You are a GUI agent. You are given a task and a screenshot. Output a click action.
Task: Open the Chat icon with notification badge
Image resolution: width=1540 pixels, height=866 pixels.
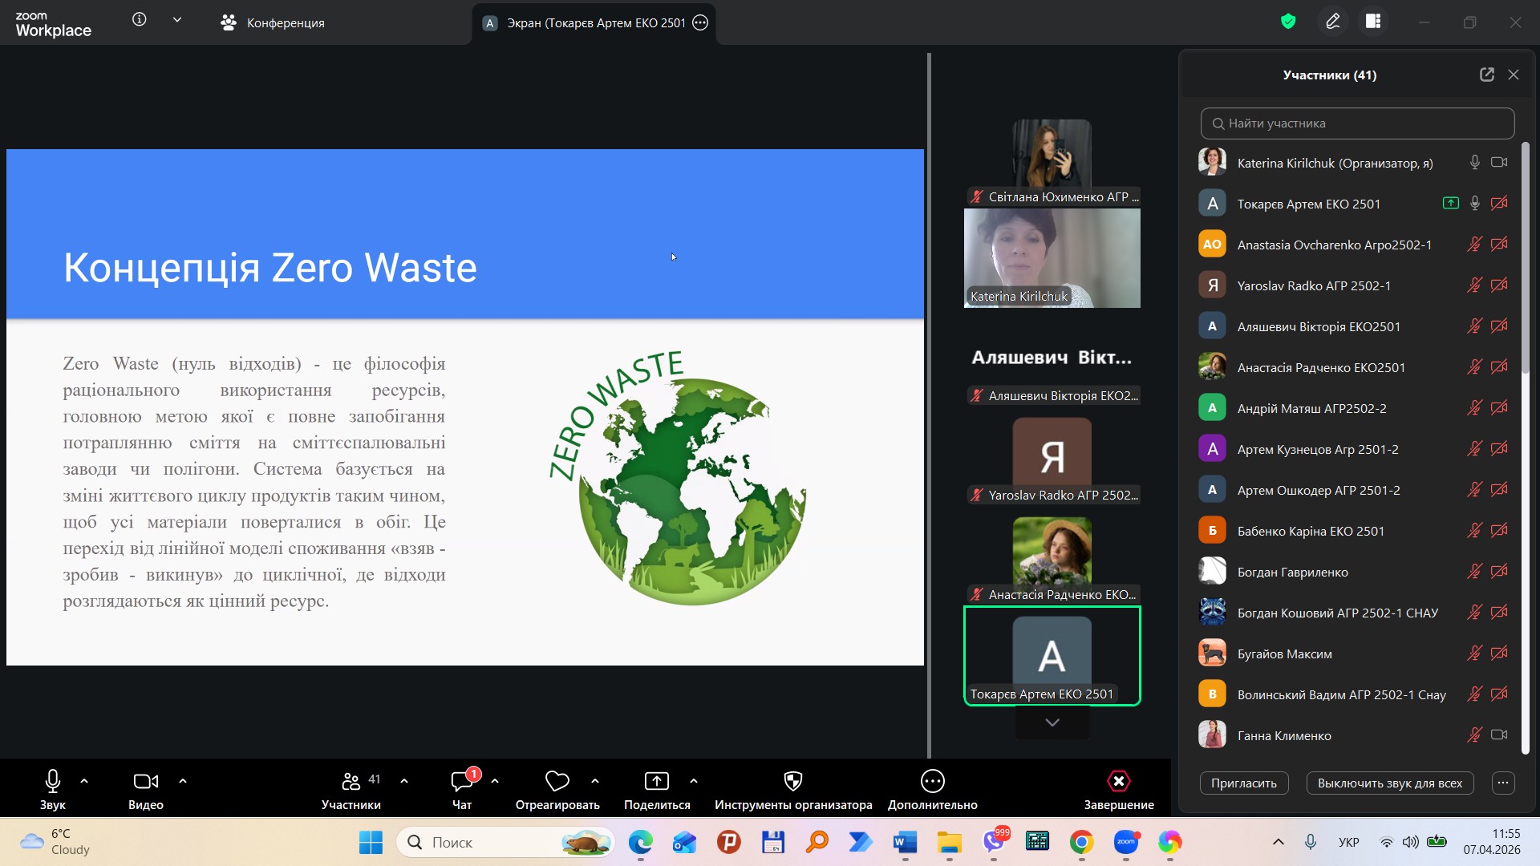(462, 781)
